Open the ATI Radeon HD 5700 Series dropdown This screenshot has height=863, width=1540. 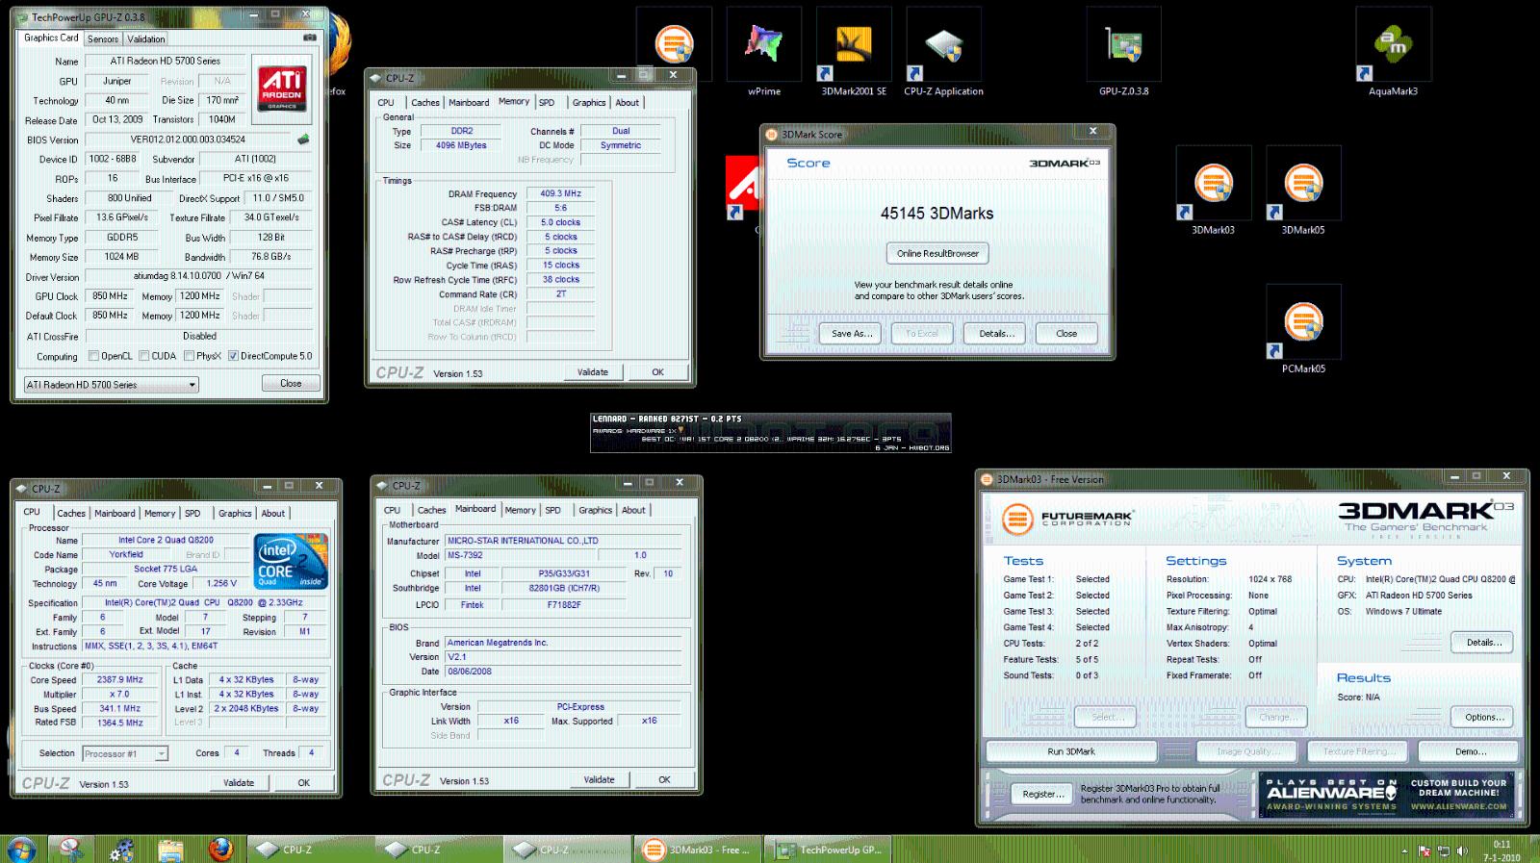(111, 385)
